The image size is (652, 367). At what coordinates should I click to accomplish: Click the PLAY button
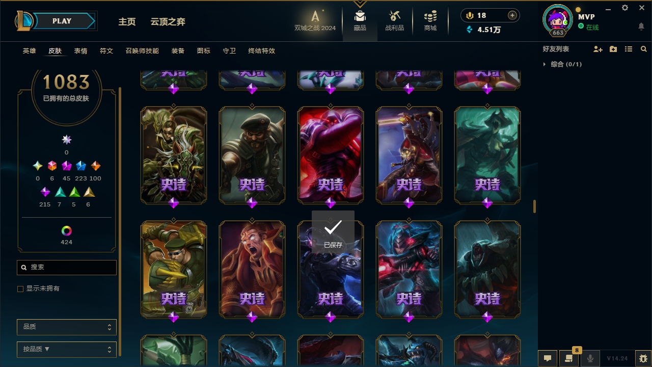62,21
